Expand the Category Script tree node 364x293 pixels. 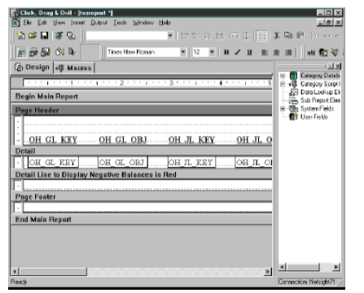[283, 84]
